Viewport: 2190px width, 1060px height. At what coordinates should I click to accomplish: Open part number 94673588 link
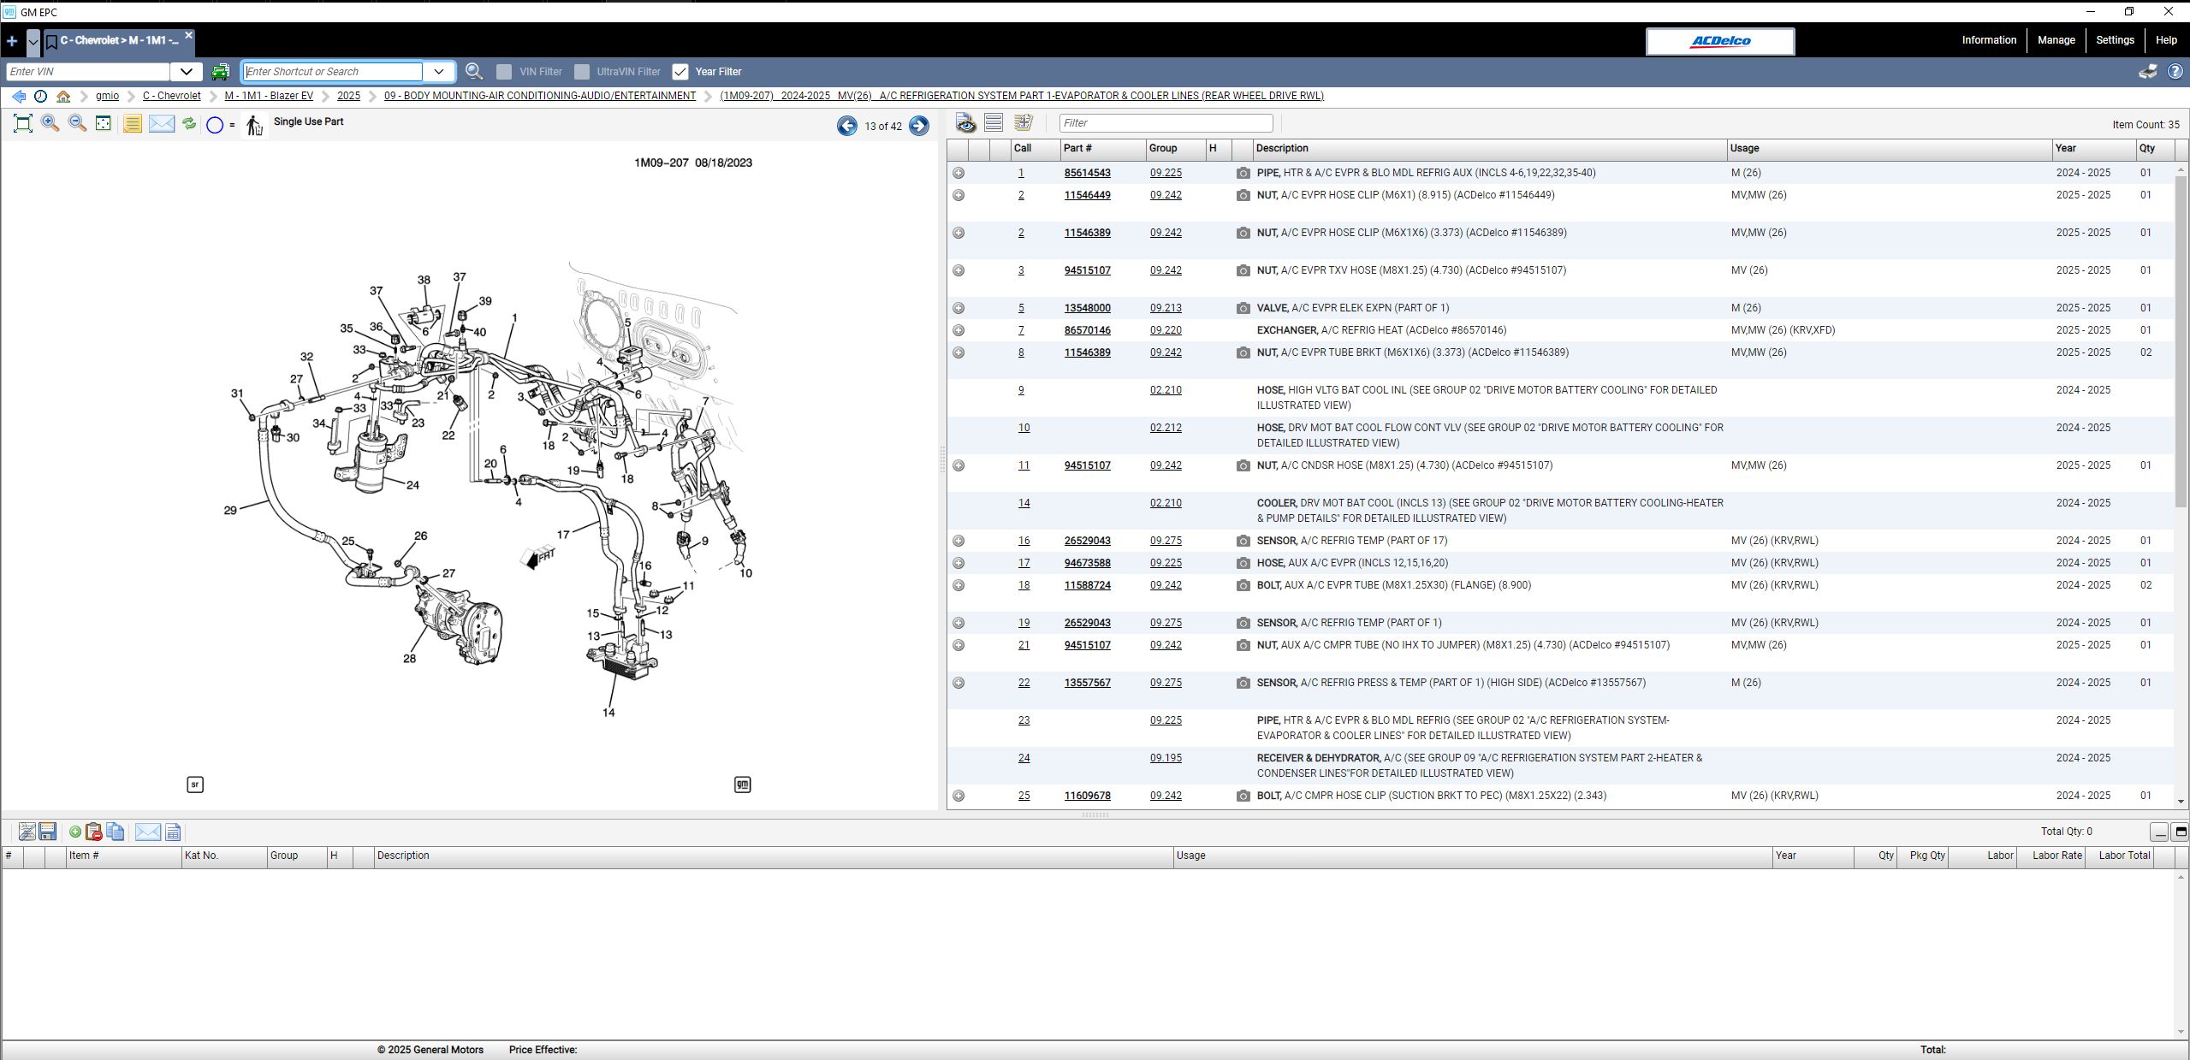coord(1087,563)
